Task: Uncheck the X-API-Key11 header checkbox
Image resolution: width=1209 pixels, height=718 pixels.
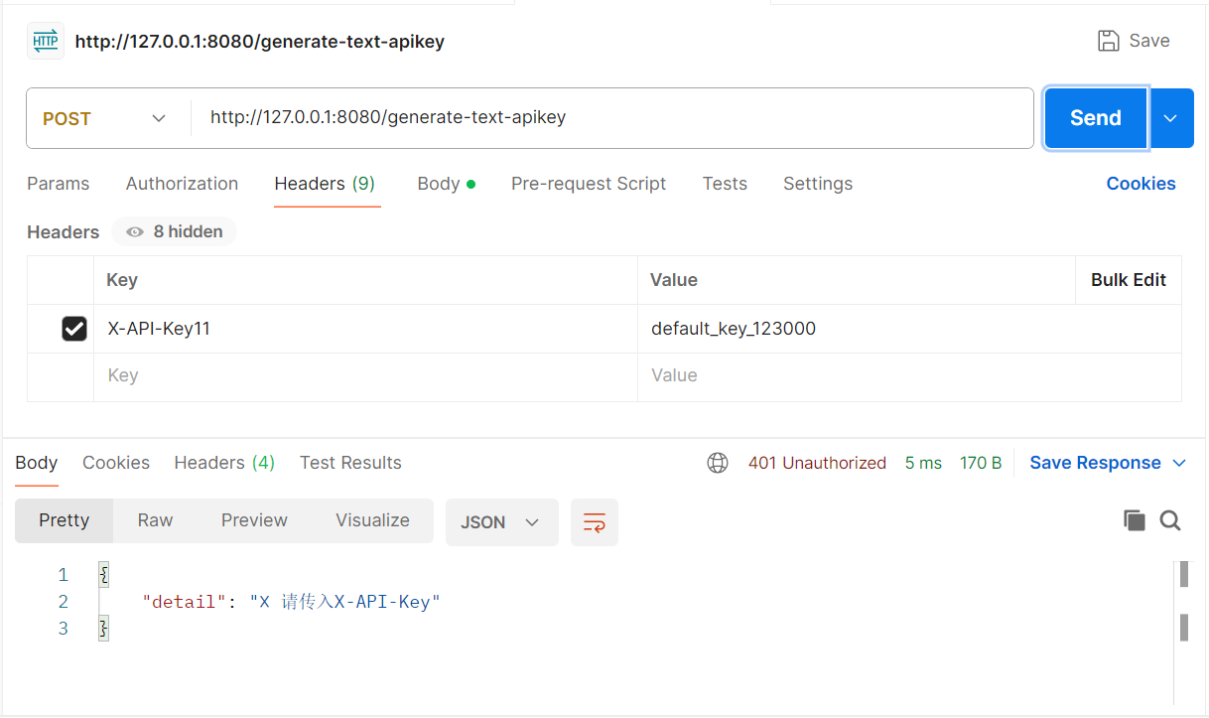Action: (74, 329)
